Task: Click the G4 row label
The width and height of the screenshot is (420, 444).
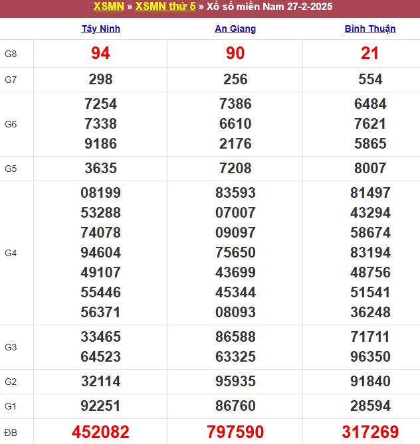Action: [x=11, y=253]
